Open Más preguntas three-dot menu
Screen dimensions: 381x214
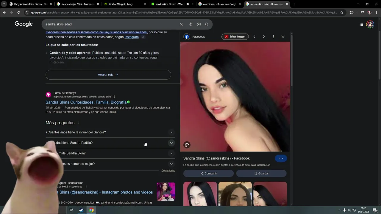tap(79, 123)
